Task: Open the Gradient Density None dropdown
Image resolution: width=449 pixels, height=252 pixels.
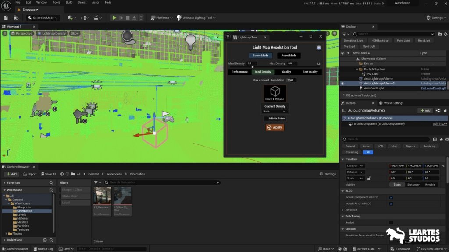Action: [x=274, y=111]
